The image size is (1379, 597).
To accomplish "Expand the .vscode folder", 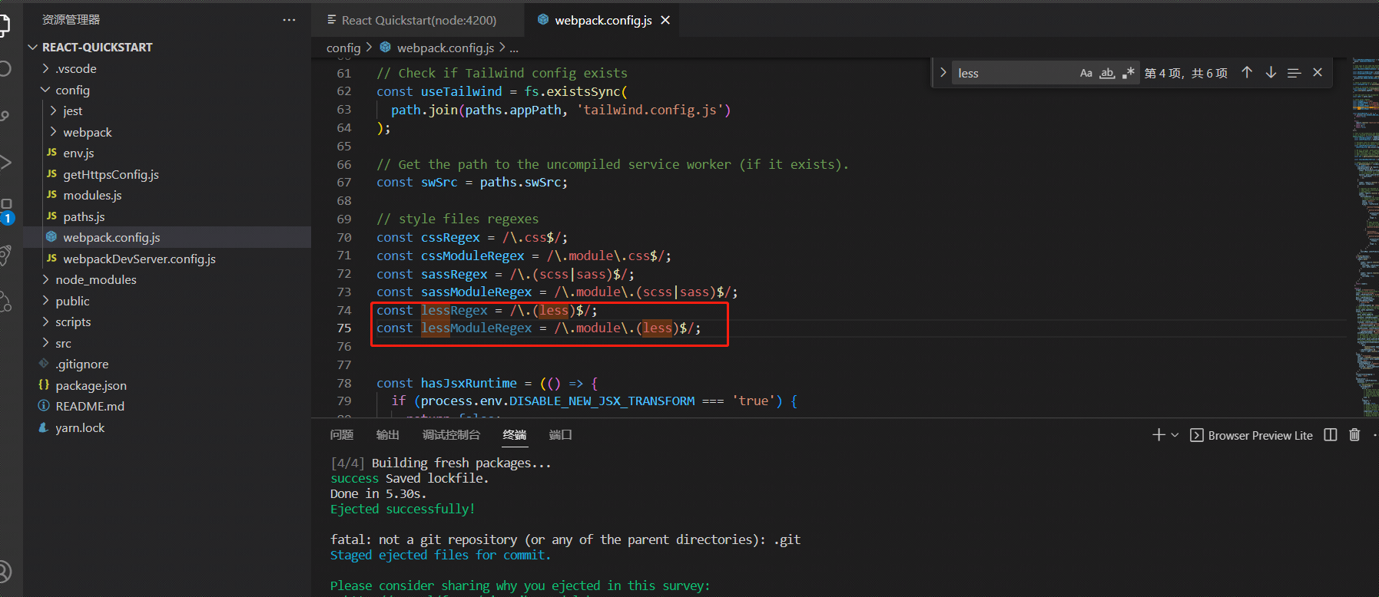I will tap(167, 68).
